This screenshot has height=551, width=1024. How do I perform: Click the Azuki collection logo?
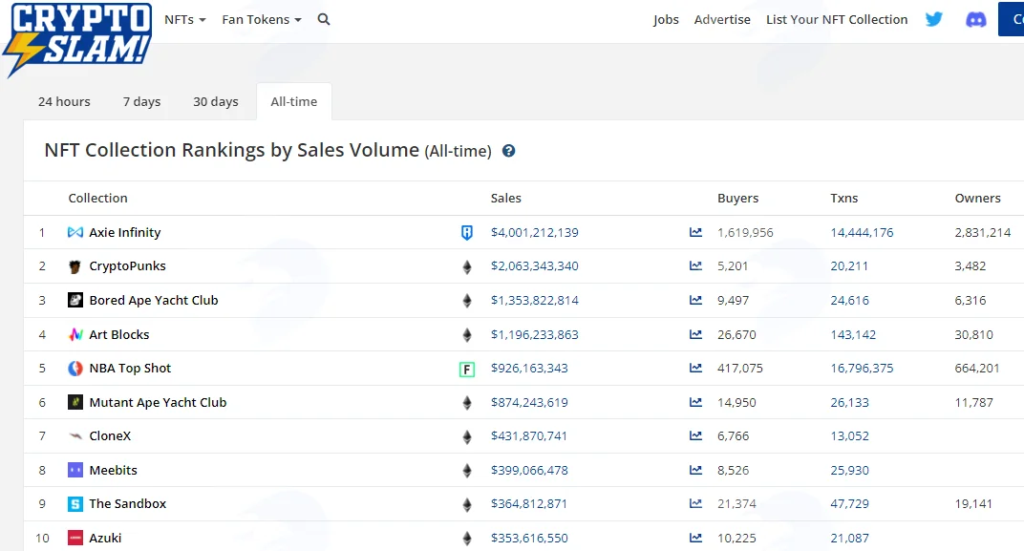75,538
